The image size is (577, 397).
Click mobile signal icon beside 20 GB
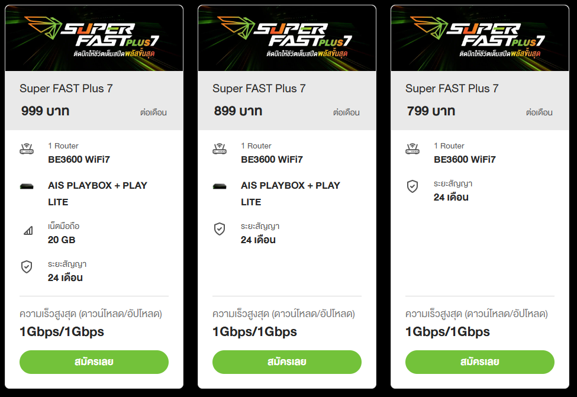pyautogui.click(x=28, y=230)
